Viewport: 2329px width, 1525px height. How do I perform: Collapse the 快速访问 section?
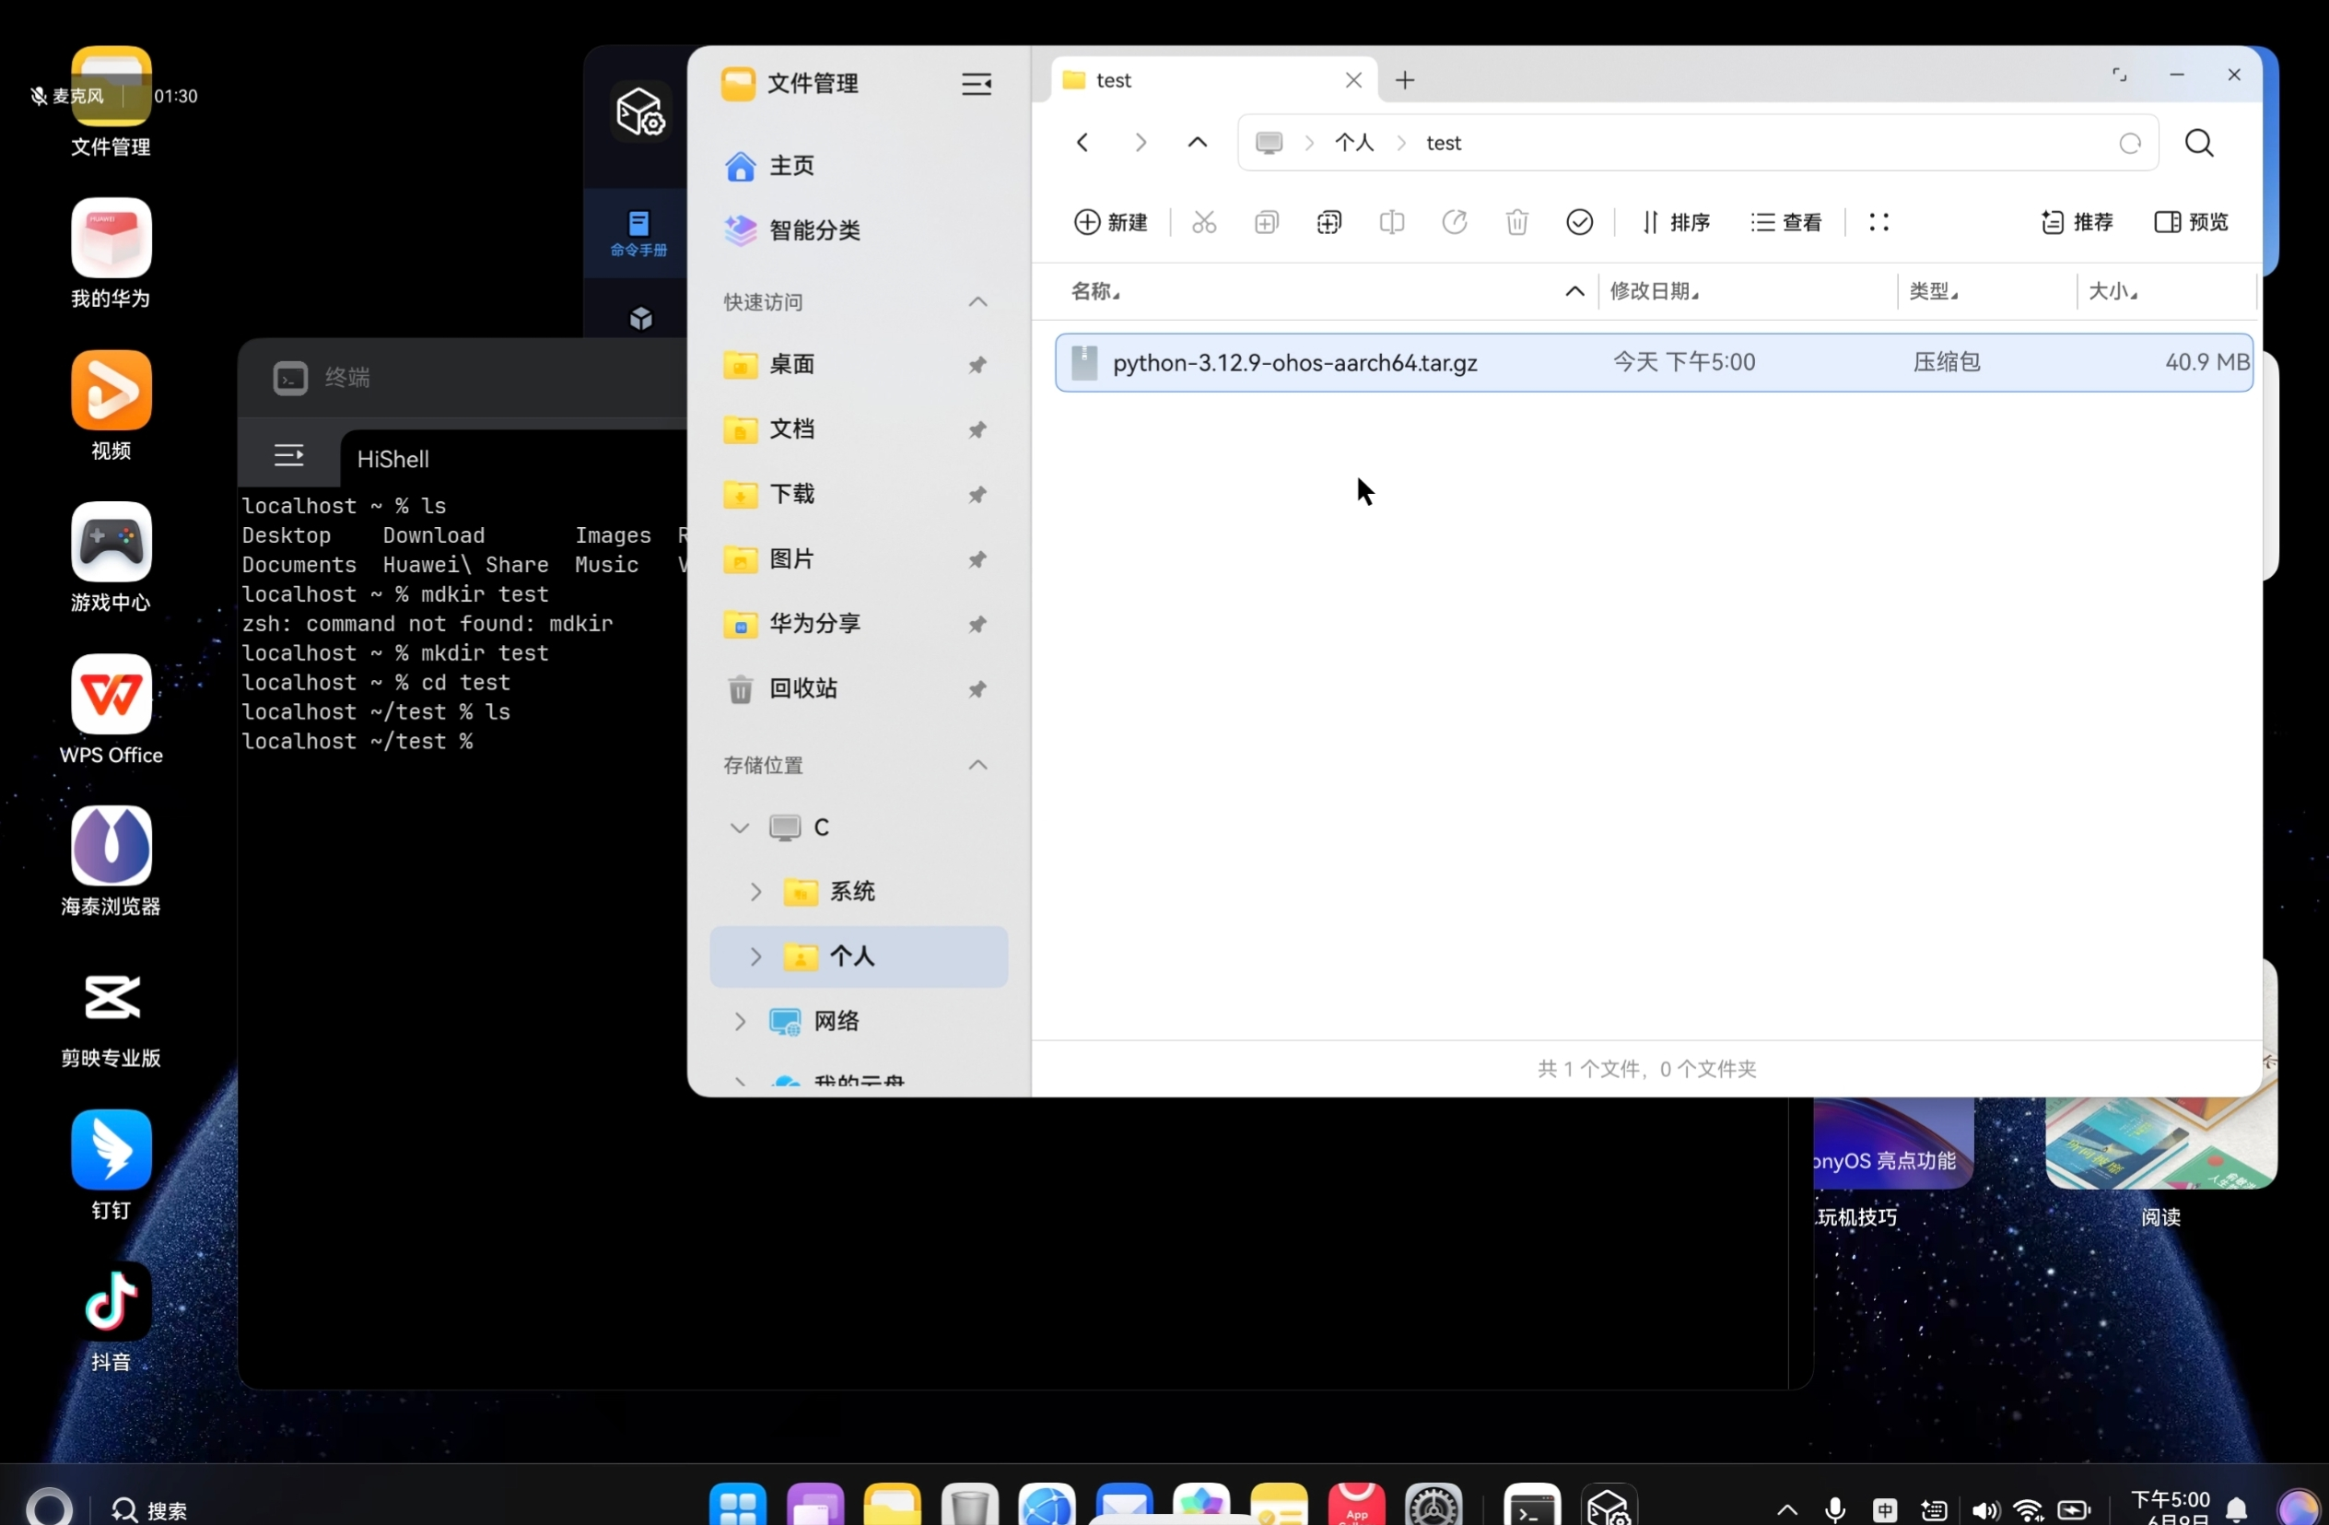977,301
